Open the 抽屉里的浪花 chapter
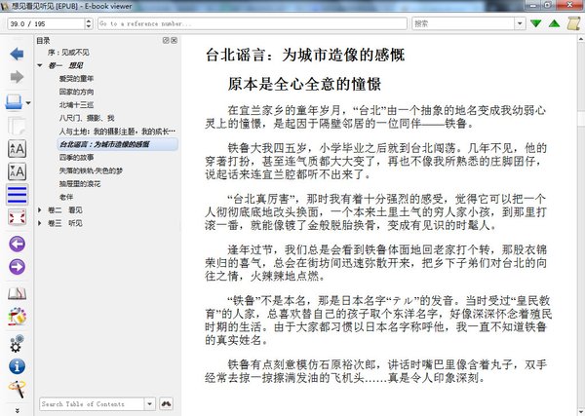The image size is (585, 416). point(80,184)
